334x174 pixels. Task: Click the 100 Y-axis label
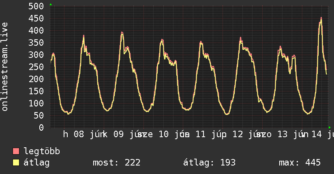(x=36, y=103)
